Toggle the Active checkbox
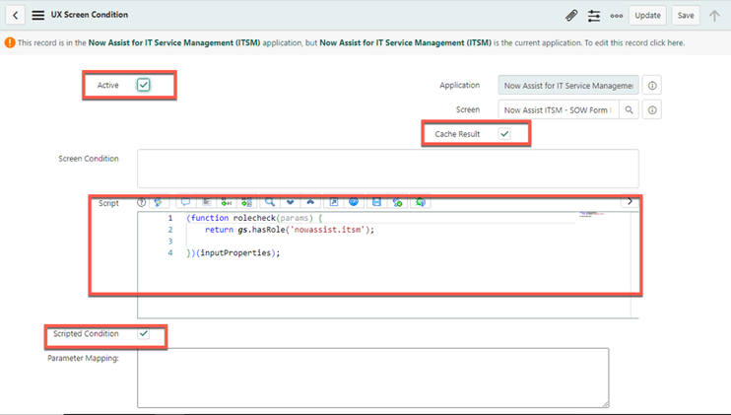The width and height of the screenshot is (731, 415). (x=143, y=85)
